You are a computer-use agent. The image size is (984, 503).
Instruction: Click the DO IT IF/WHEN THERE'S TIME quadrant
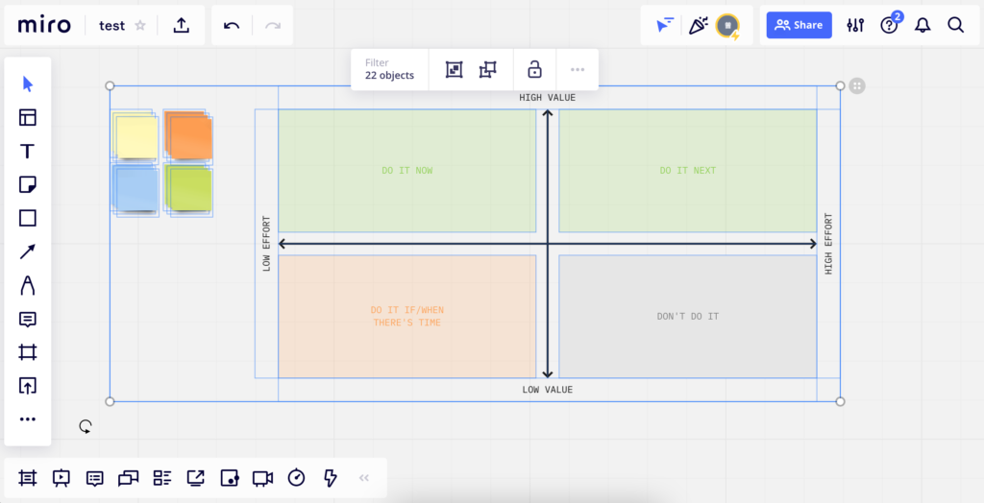(407, 316)
